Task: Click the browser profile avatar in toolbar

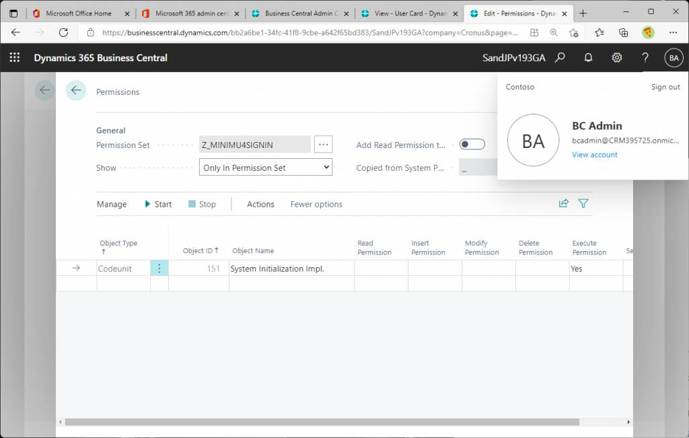Action: click(x=648, y=32)
